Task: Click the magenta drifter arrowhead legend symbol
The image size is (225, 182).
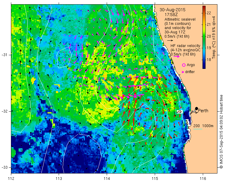Action: [183, 72]
